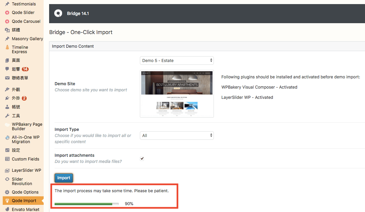The width and height of the screenshot is (365, 212).
Task: Click the 外掛 plugins icon
Action: click(7, 98)
